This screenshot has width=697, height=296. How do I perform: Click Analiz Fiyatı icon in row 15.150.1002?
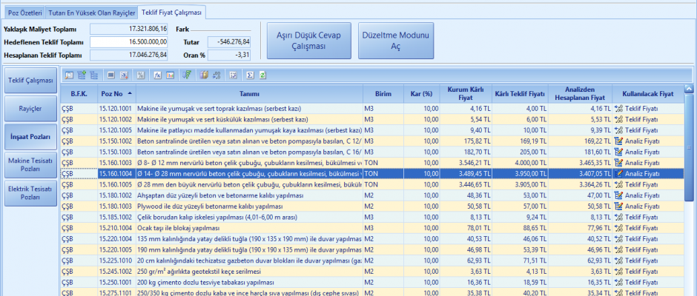click(x=618, y=141)
